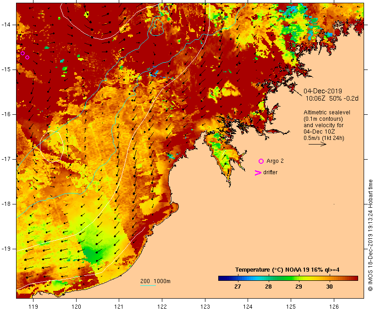Click latitude axis label -15
376x311 pixels.
coord(6,70)
